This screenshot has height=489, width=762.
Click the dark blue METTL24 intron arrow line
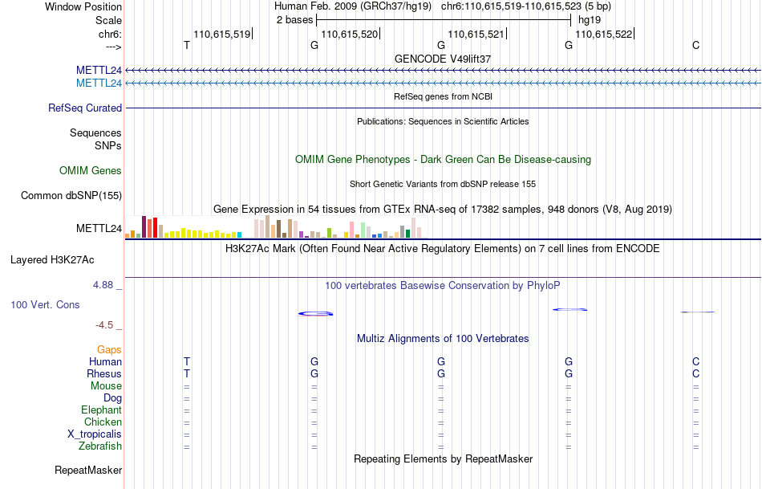coord(443,71)
